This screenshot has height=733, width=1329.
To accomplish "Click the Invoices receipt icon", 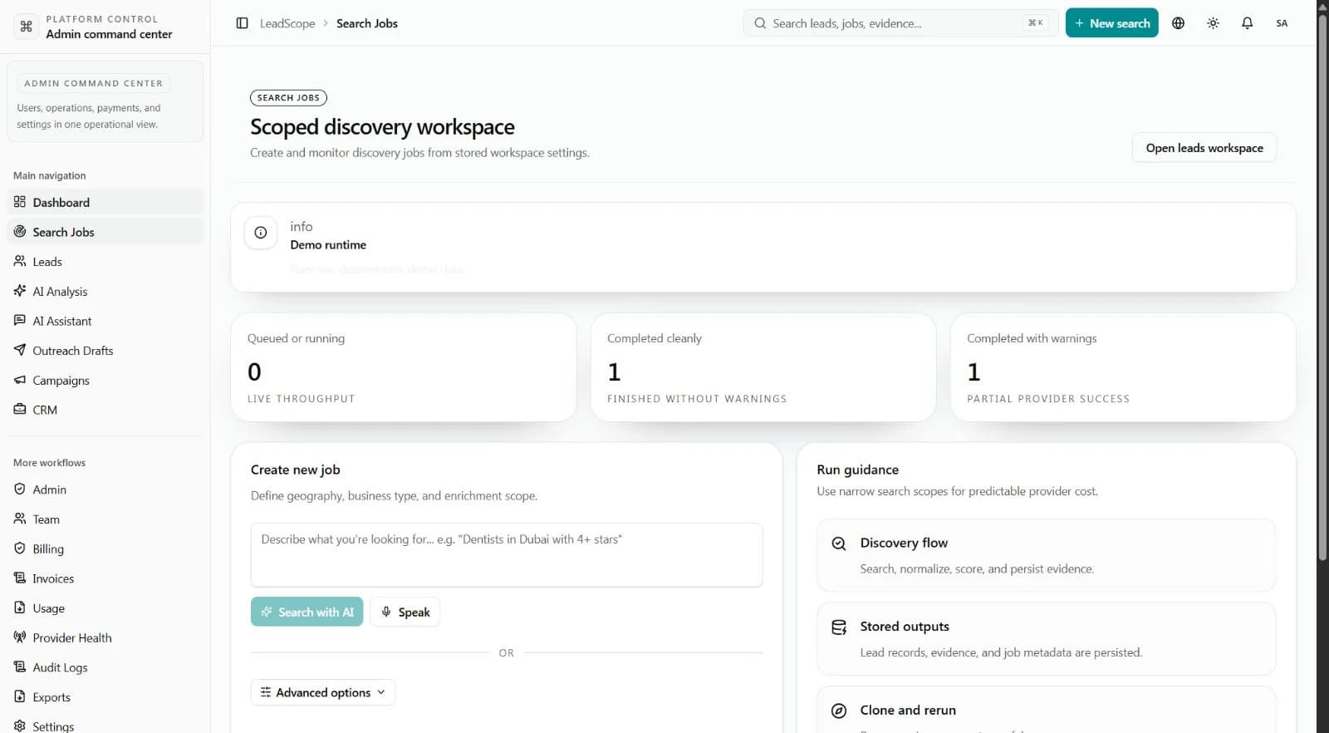I will pos(20,578).
